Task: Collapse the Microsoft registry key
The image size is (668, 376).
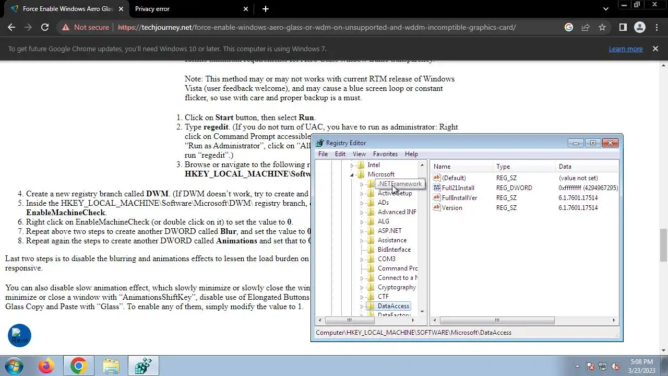Action: pos(352,174)
